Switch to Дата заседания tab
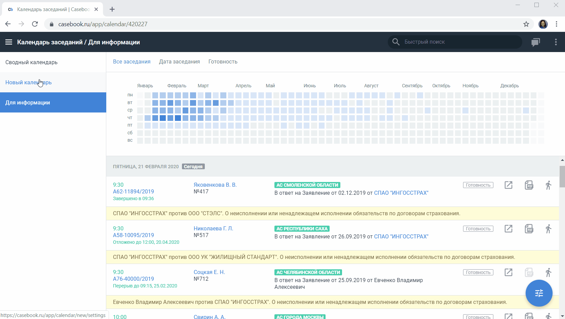Screen dimensions: 565x319 tap(180, 62)
